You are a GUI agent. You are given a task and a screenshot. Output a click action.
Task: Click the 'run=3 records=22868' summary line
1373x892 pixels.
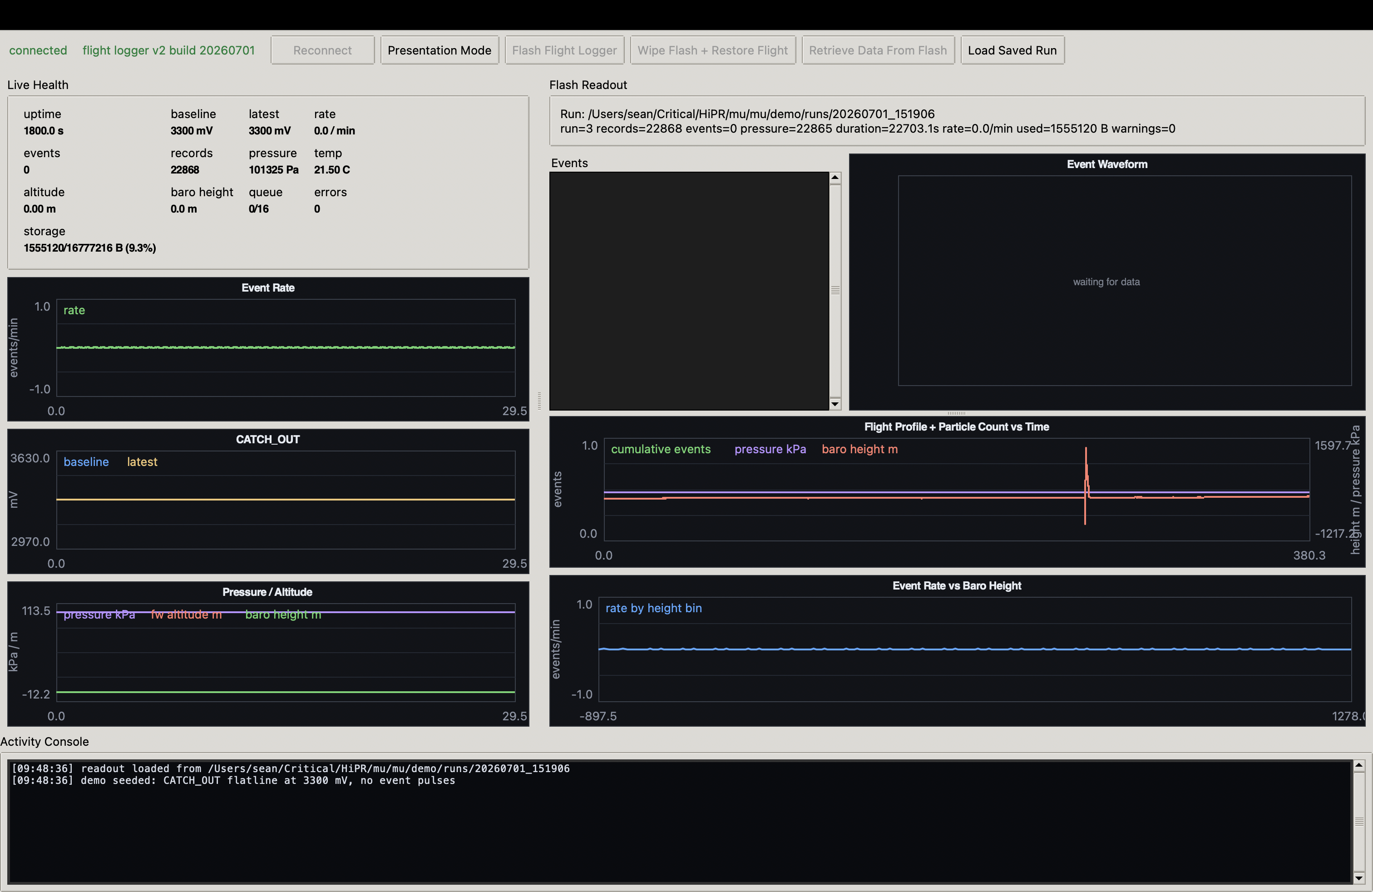point(867,129)
